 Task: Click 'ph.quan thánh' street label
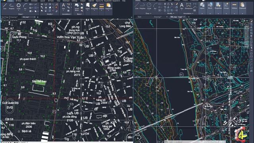point(28,59)
